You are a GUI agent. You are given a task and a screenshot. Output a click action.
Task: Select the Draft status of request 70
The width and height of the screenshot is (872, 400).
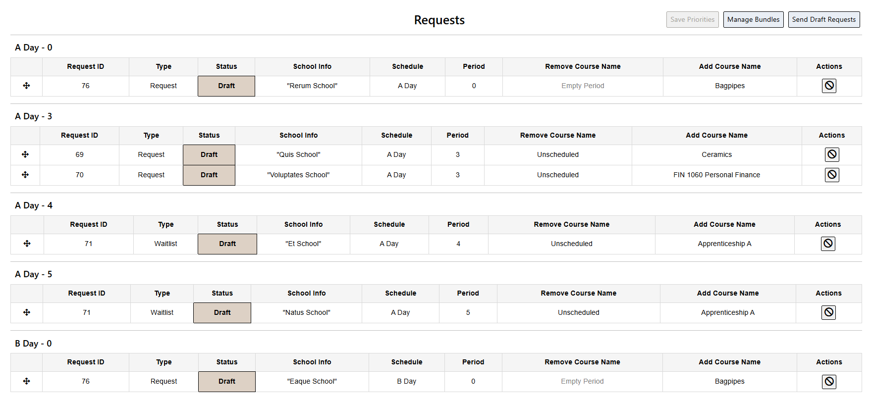pos(209,175)
